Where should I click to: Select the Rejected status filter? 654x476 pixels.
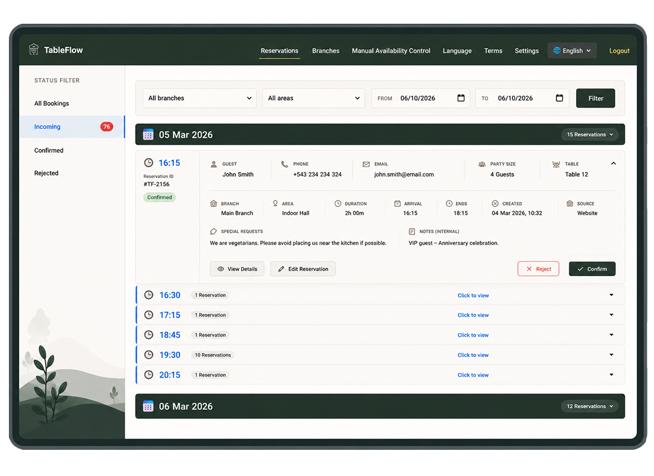coord(46,173)
